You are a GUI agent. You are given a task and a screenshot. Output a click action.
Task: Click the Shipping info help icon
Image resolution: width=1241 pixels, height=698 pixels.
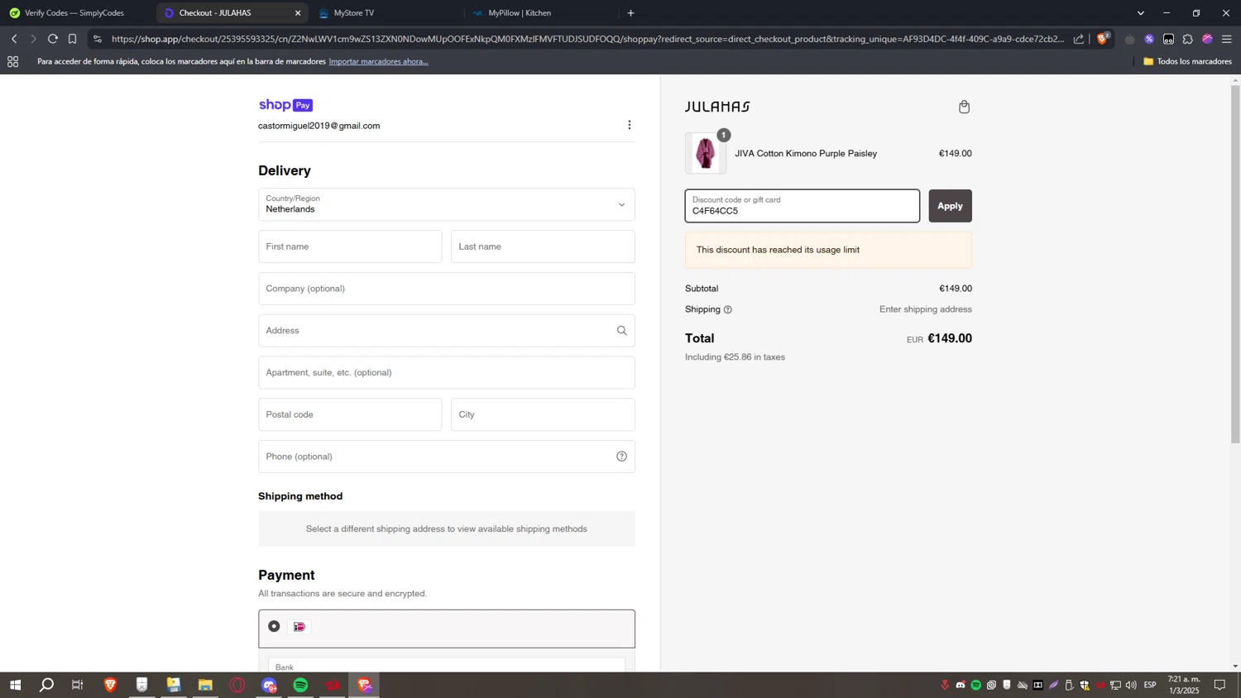(728, 309)
